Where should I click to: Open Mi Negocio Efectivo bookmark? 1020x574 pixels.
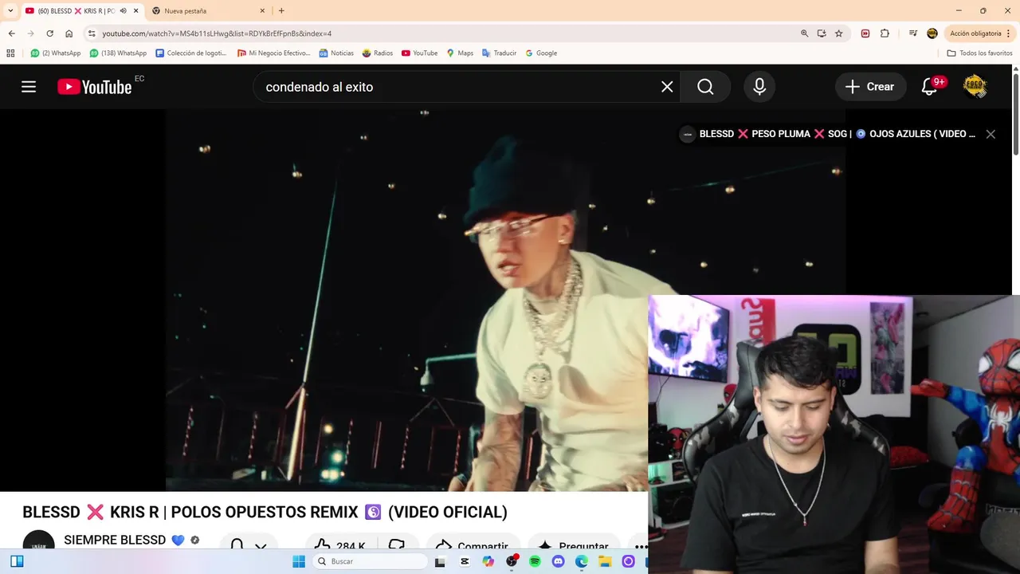click(274, 53)
